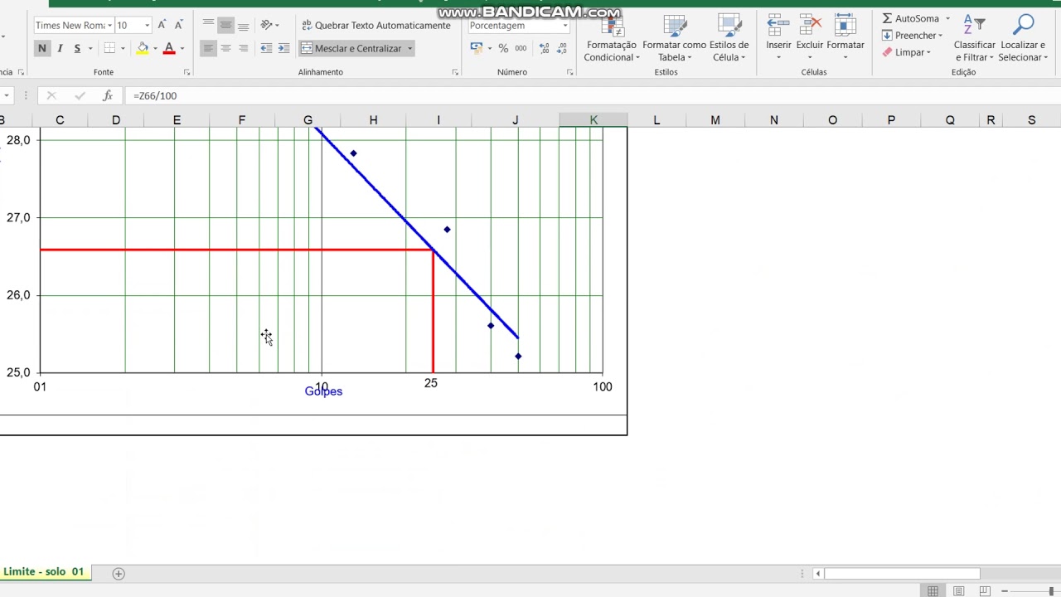The image size is (1061, 597).
Task: Add a new sheet with plus button
Action: click(119, 574)
